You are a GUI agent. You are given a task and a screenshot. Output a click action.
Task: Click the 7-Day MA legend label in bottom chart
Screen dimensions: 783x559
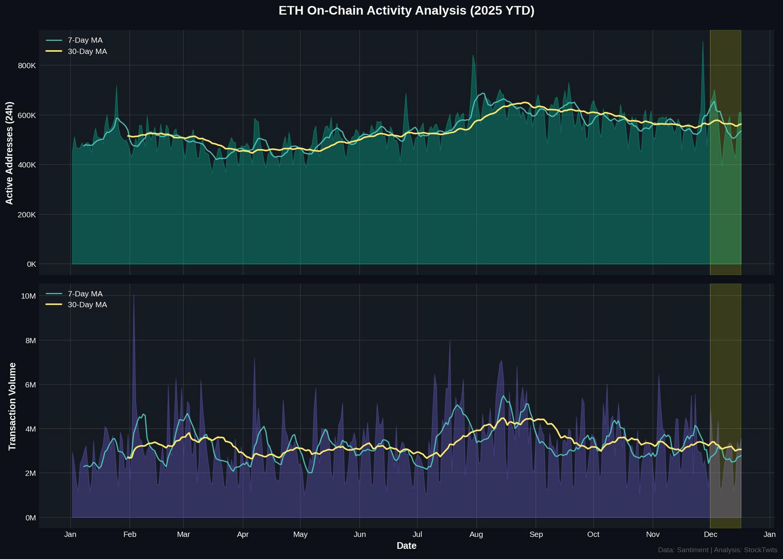click(x=85, y=294)
